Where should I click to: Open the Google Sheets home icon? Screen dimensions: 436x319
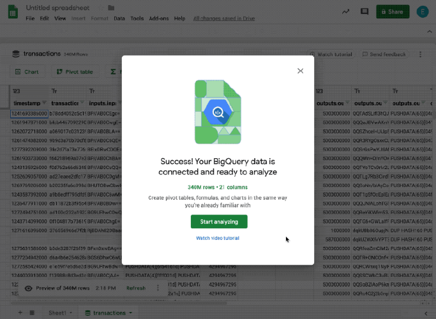point(13,12)
